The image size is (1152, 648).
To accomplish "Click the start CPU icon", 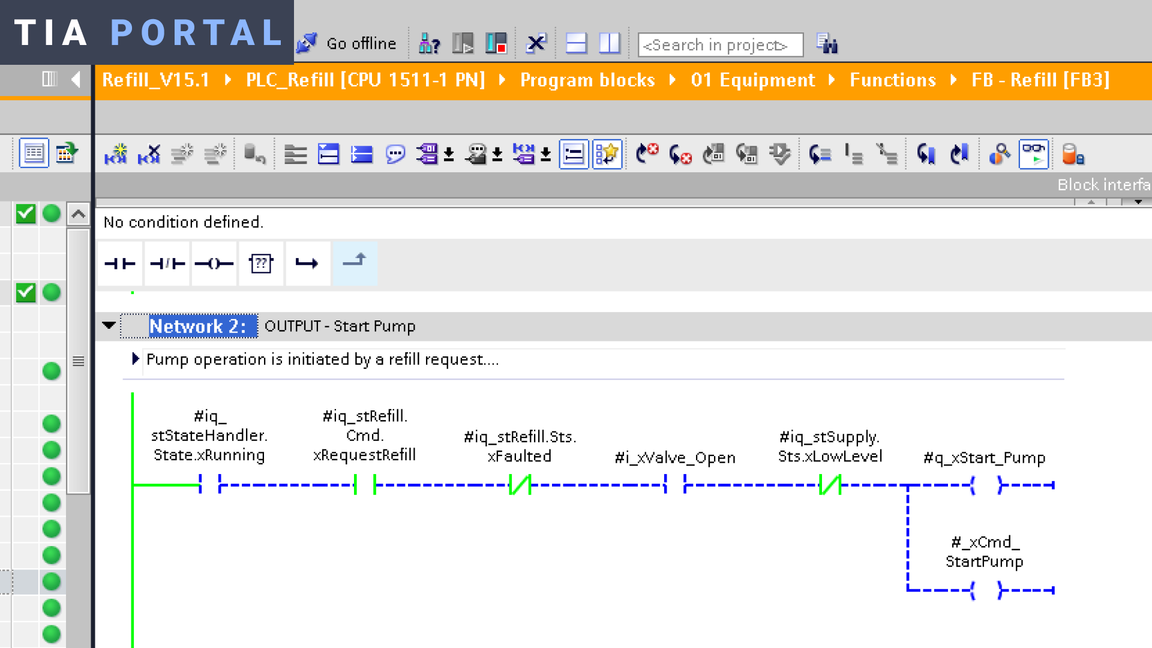I will click(x=463, y=44).
